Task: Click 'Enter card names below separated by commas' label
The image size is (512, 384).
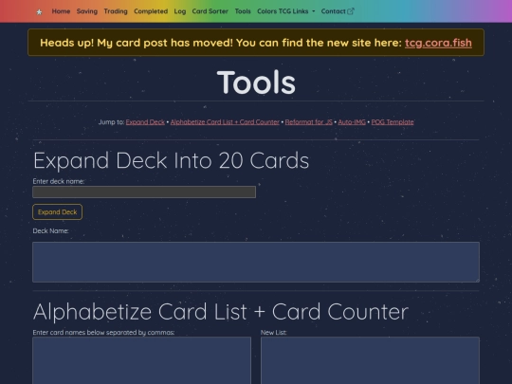Action: pos(103,333)
